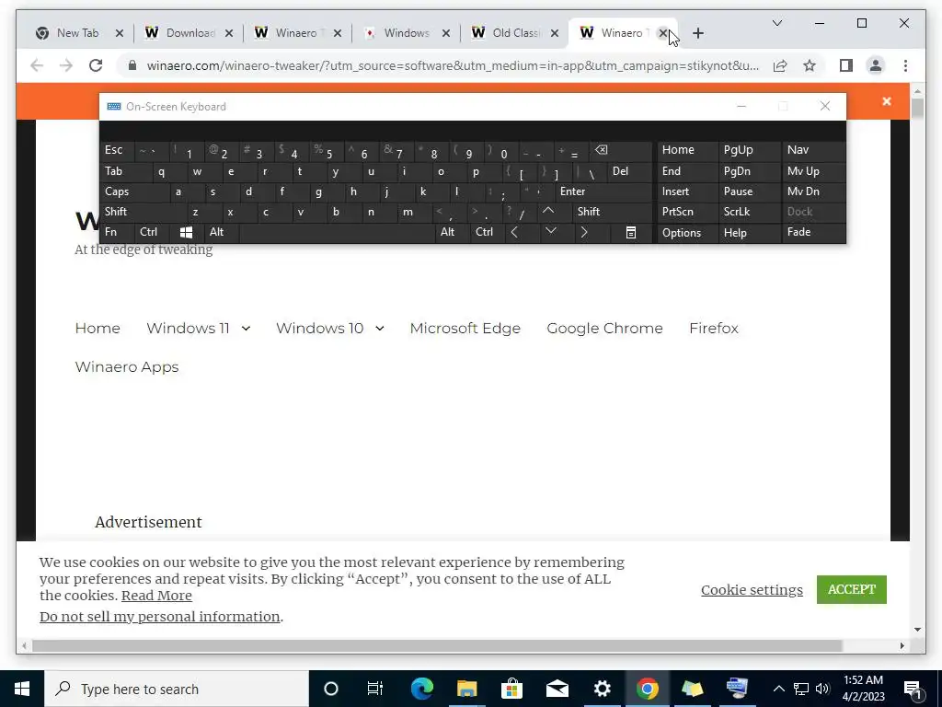
Task: Open Read More cookie link
Action: point(156,596)
